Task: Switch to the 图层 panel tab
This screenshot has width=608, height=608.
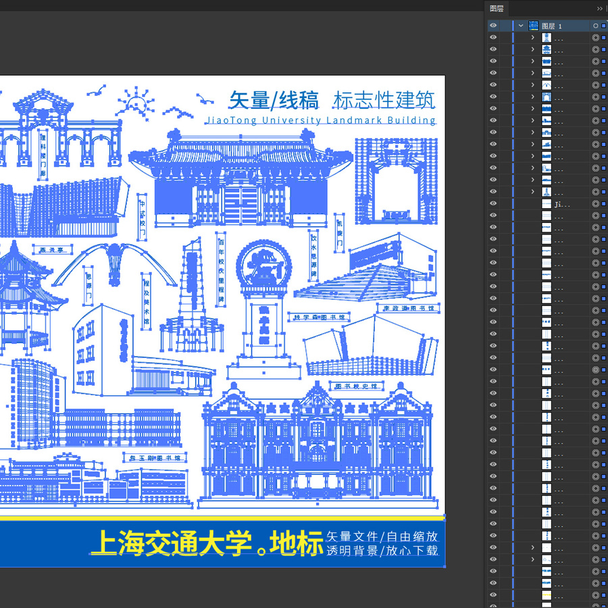Action: 497,9
